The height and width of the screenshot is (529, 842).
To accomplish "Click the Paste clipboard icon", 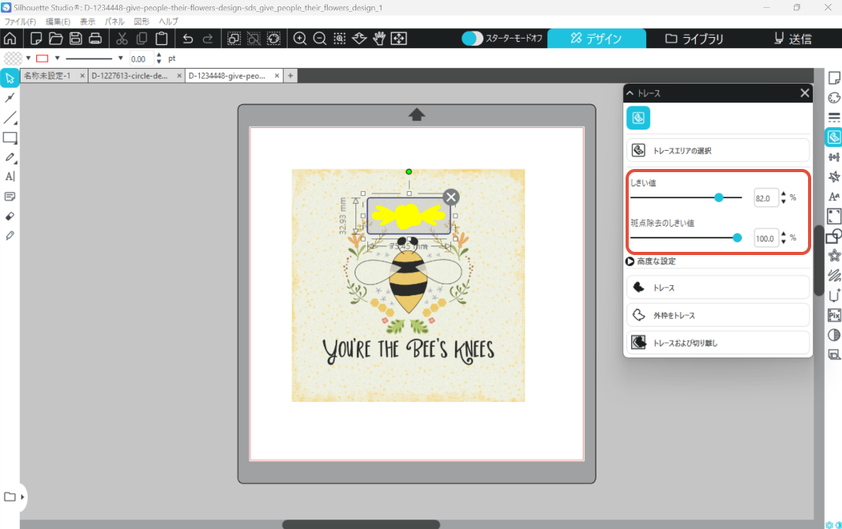I will point(162,39).
